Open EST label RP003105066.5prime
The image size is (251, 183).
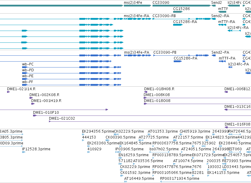pos(172,173)
